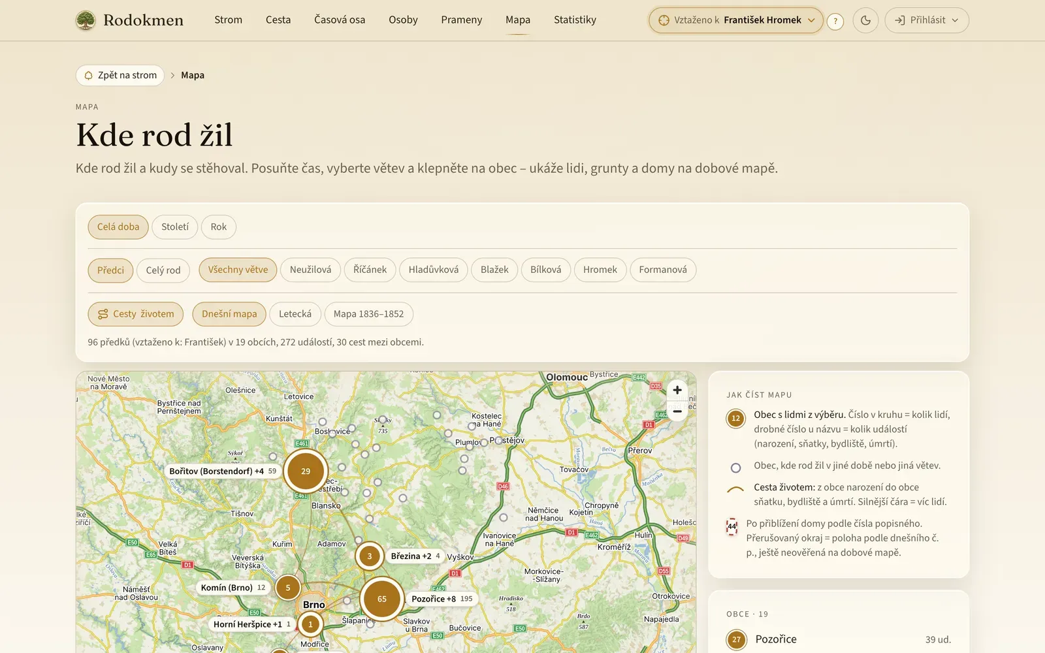
Task: Open the Časová osa menu
Action: coord(340,20)
